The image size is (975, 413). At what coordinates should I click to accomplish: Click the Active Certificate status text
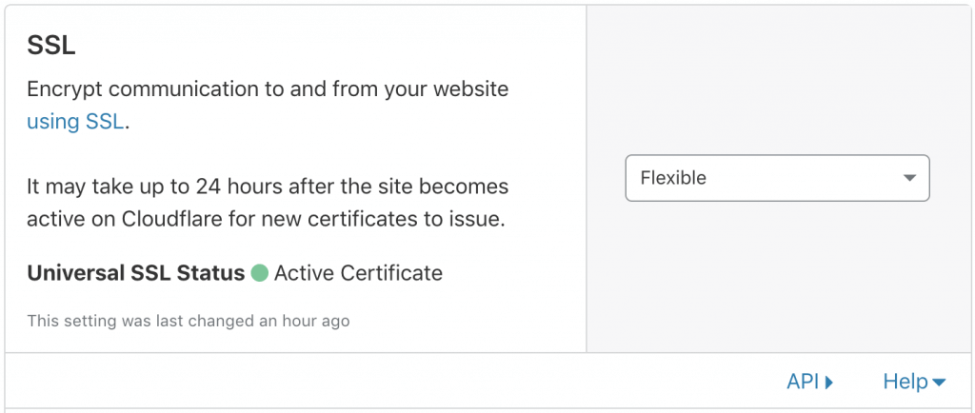pyautogui.click(x=358, y=273)
